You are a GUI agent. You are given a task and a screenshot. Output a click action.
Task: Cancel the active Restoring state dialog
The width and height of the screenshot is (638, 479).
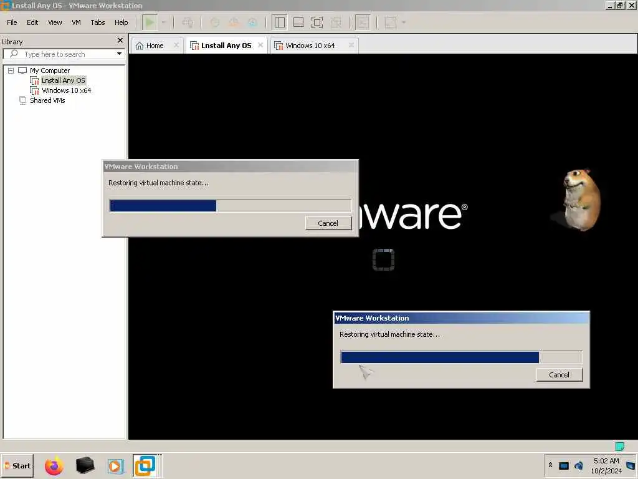coord(559,375)
